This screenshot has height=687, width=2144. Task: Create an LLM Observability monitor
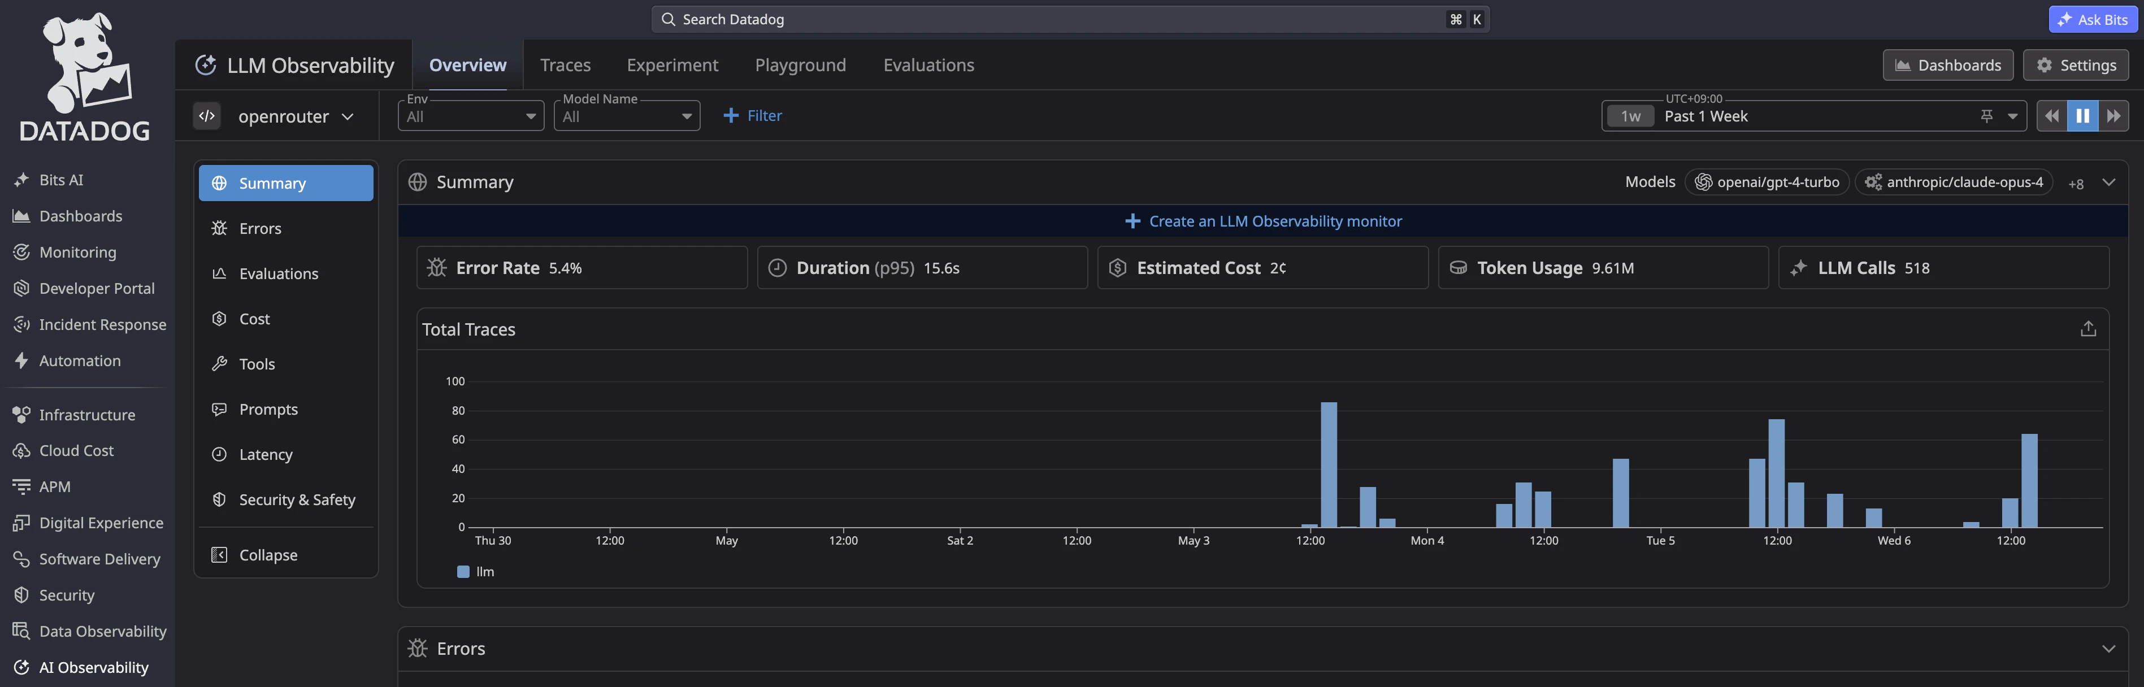[x=1264, y=221]
